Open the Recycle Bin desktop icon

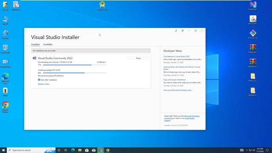click(6, 49)
